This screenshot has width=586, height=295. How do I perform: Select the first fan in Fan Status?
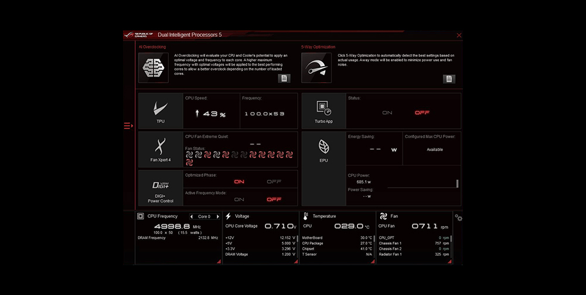[189, 155]
